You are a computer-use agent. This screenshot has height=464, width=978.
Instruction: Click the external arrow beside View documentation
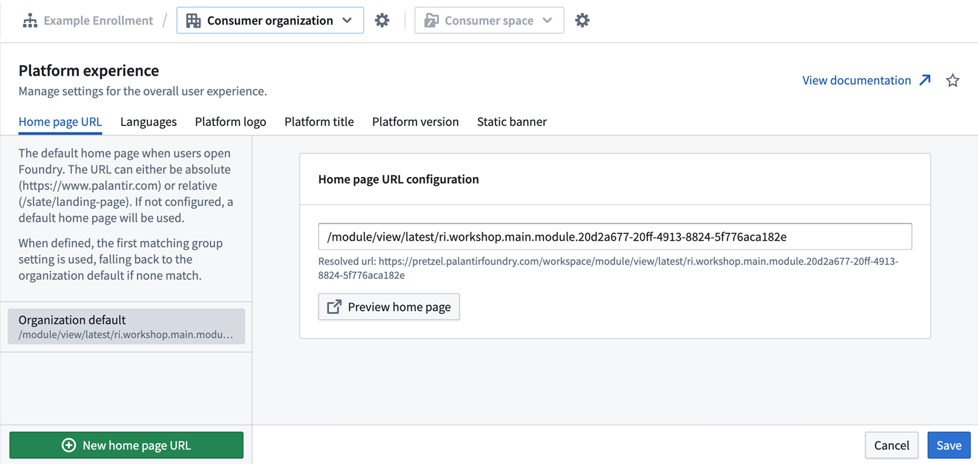pyautogui.click(x=925, y=80)
